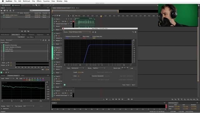Select the Order radio button
Screen dimensions: 200x113
pyautogui.click(x=72, y=76)
